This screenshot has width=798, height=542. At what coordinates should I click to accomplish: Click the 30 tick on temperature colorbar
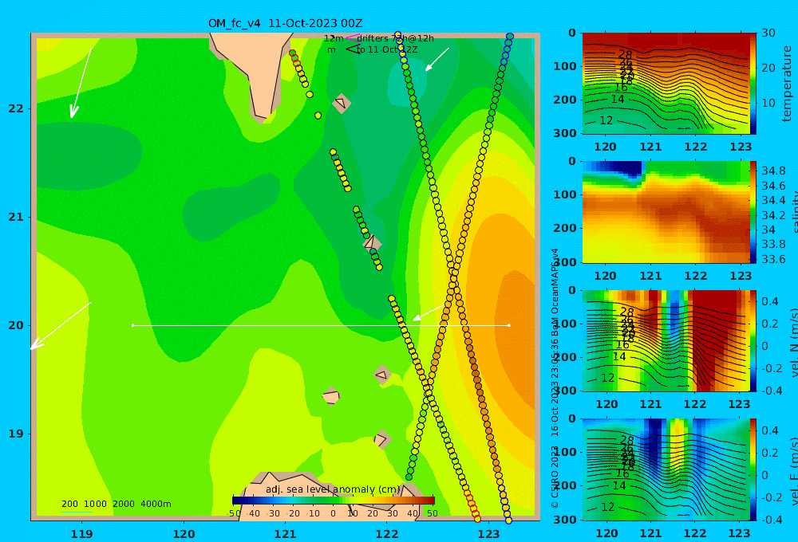coord(768,33)
